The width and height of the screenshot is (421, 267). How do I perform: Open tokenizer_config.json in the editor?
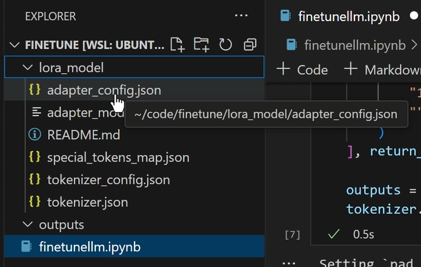[x=108, y=180]
